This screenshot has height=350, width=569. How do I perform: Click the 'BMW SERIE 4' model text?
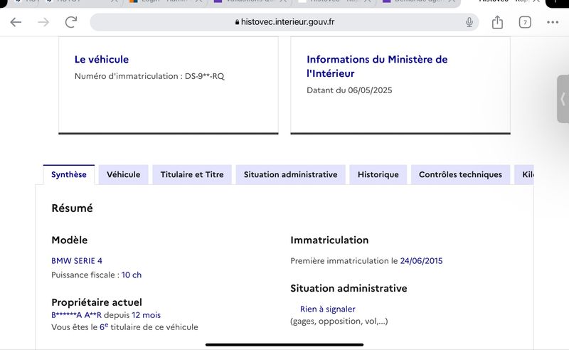[x=77, y=261]
